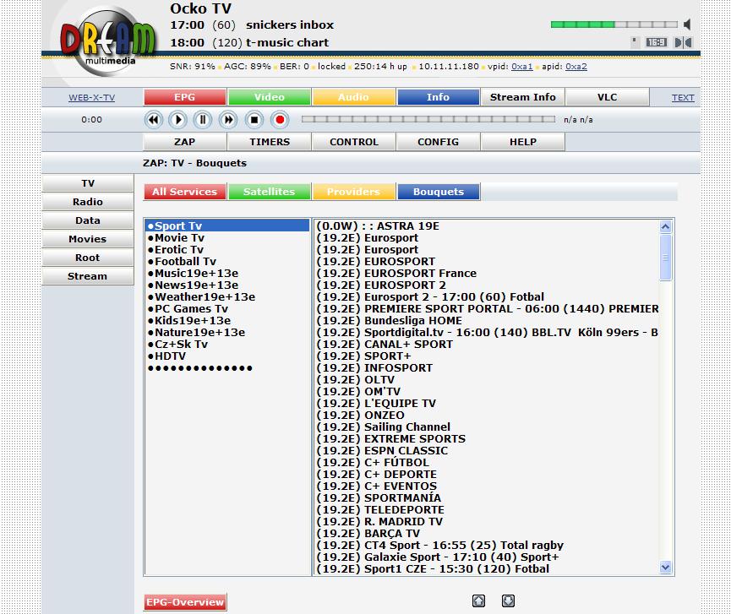Open the WEB-X-TV link

click(x=92, y=97)
